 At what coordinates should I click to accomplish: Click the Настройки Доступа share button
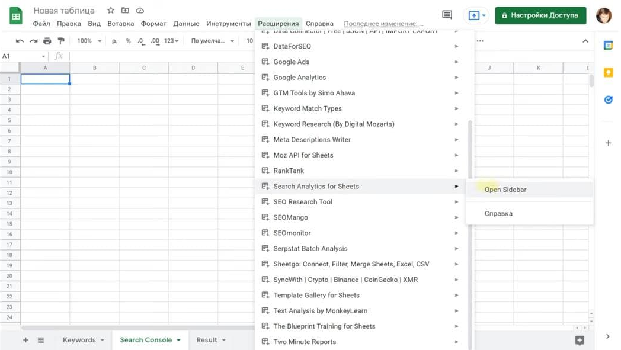coord(540,15)
